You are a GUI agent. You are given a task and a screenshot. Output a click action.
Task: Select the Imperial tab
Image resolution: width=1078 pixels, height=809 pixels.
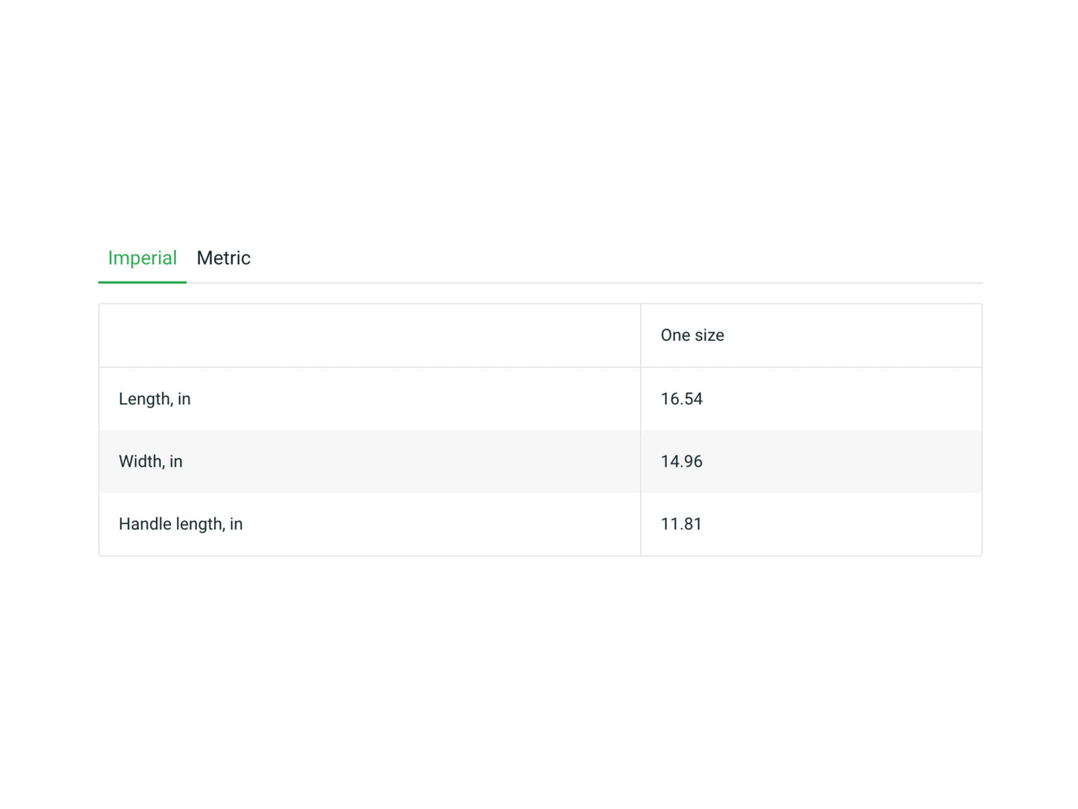[142, 258]
